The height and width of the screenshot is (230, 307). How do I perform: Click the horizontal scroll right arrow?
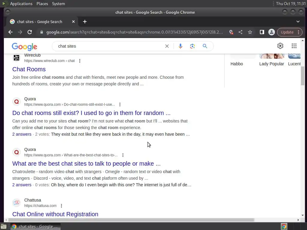point(298,220)
